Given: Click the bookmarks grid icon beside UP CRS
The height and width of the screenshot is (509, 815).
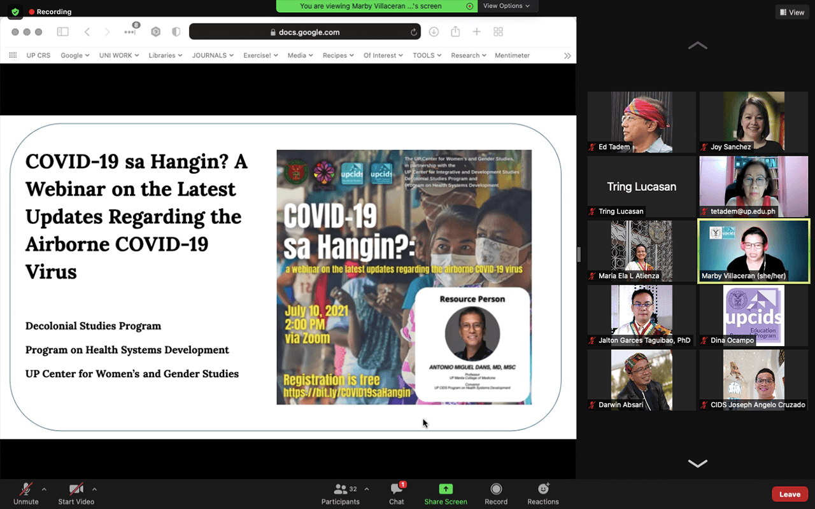Looking at the screenshot, I should click(13, 55).
